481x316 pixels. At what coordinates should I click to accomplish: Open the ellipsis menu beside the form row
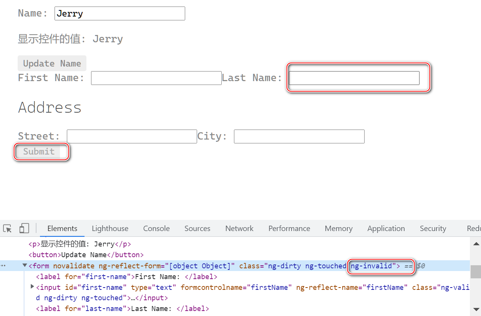[3, 266]
